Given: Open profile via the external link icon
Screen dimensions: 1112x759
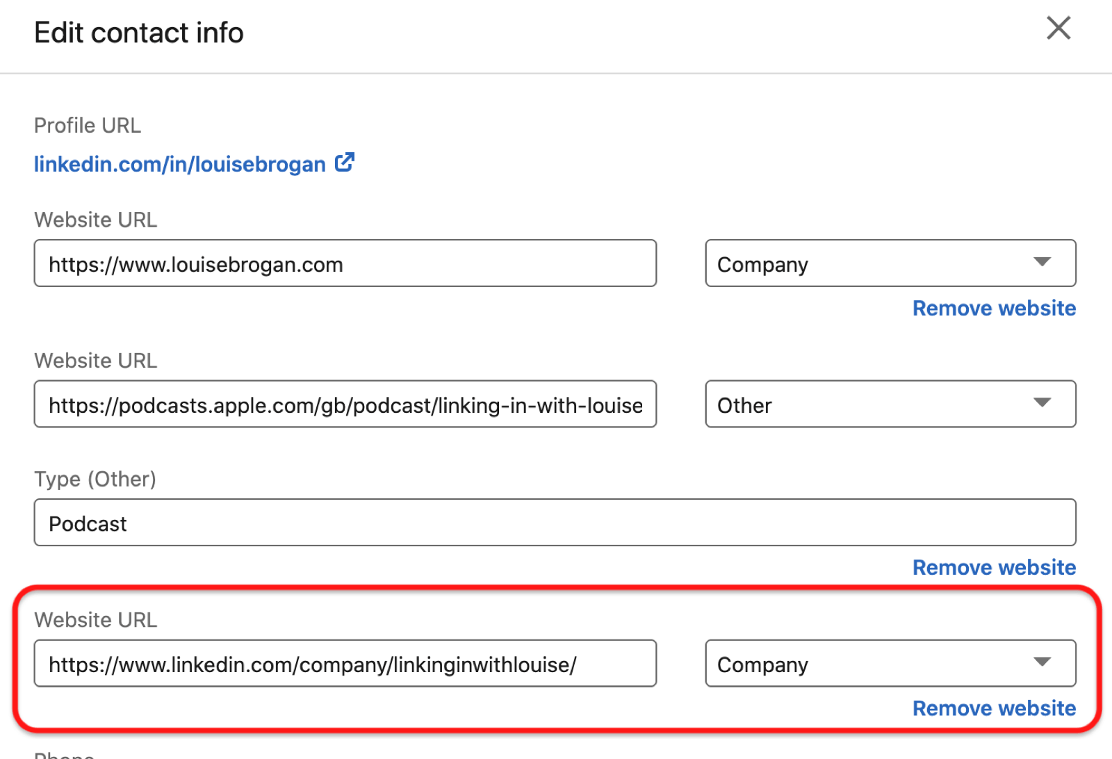Looking at the screenshot, I should tap(345, 162).
